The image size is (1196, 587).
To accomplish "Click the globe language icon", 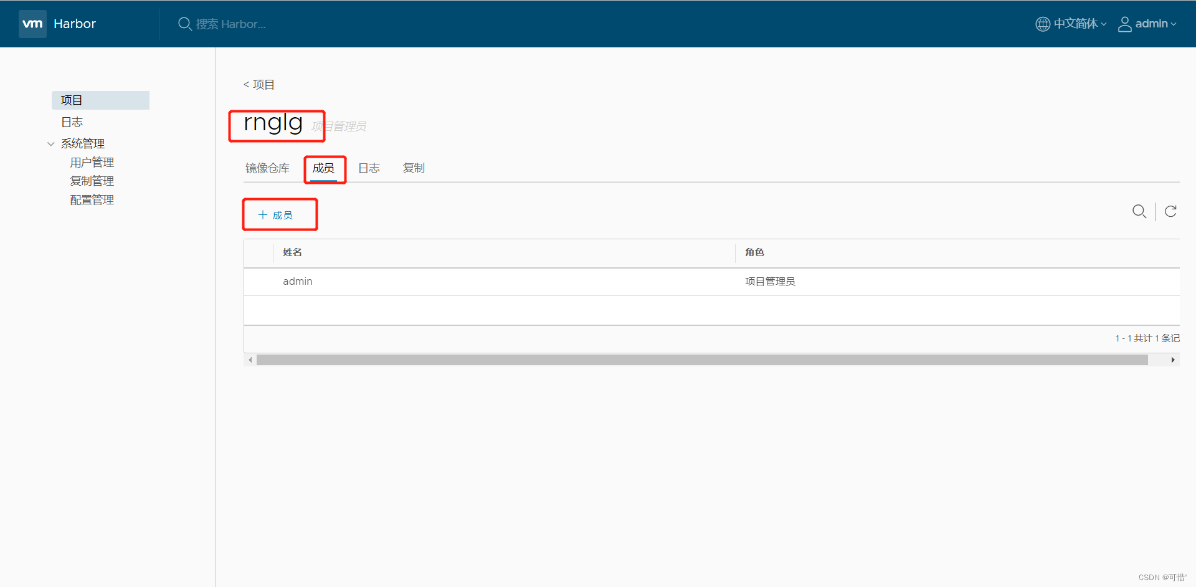I will coord(1042,24).
